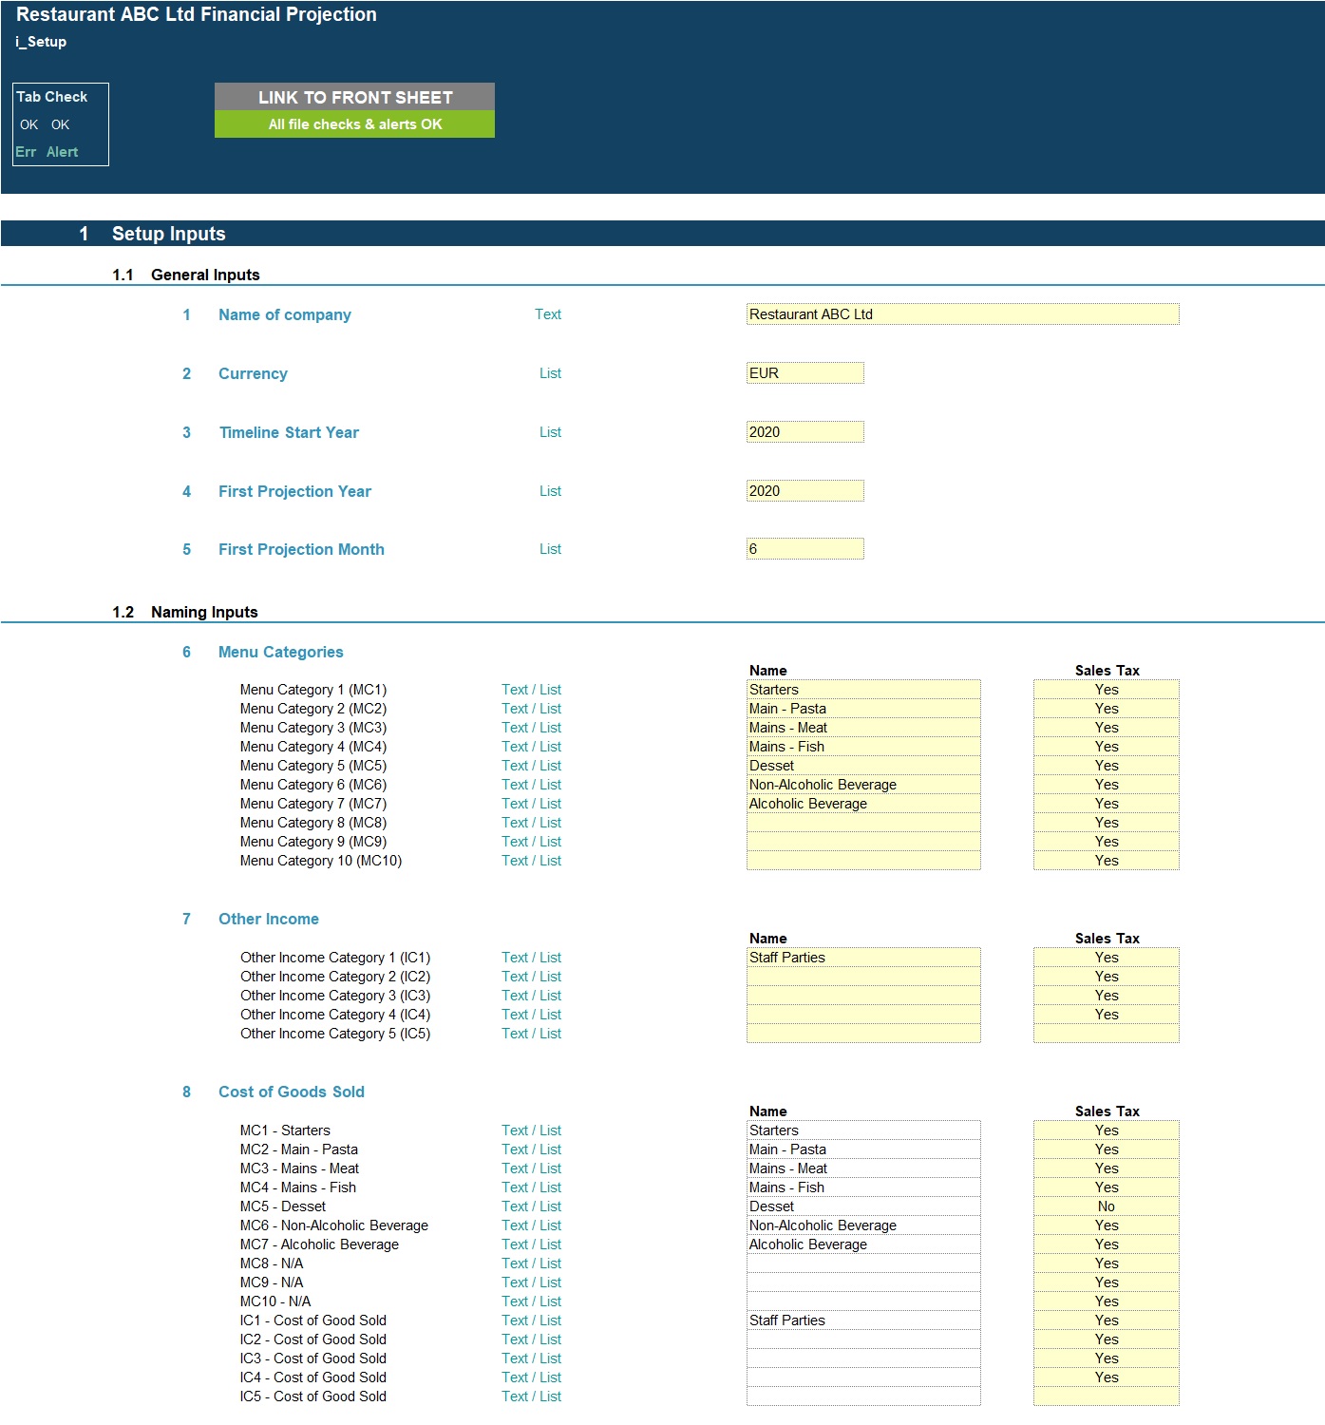Screen dimensions: 1325x1425
Task: Select Menu Category 4 name cell 'Mains - Fish'
Action: pos(863,747)
